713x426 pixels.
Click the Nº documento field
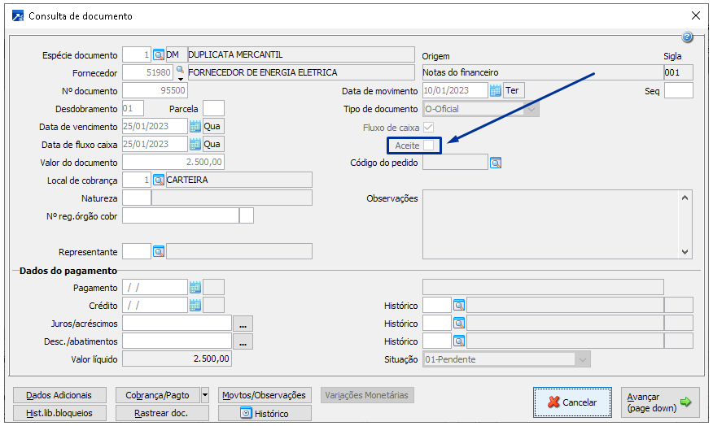[x=155, y=90]
